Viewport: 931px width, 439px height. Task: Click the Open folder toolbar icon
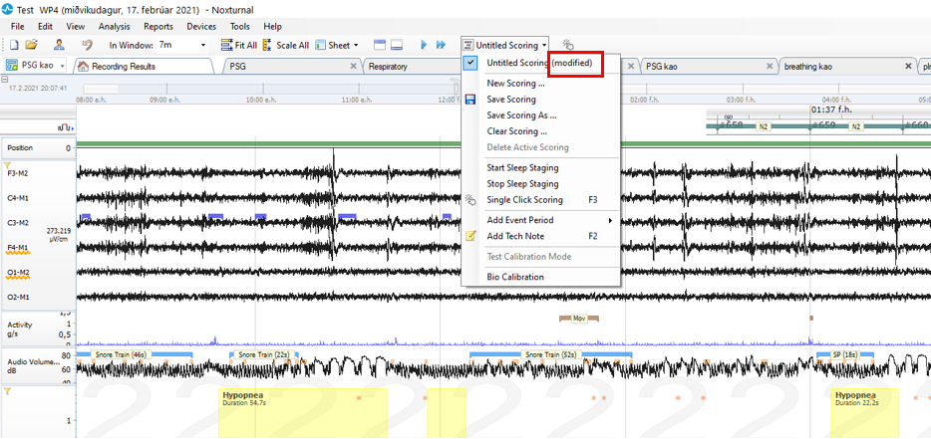31,45
